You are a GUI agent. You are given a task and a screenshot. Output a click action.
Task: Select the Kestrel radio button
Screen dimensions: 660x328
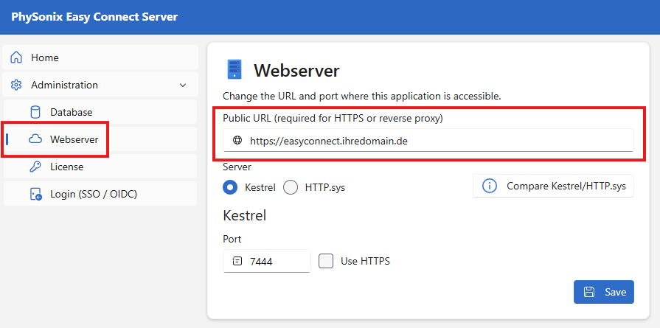coord(230,187)
